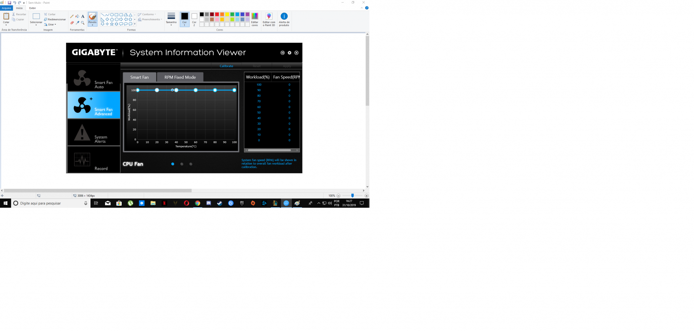Open the Windows notification center icon
Screen dimensions: 694x331
362,203
